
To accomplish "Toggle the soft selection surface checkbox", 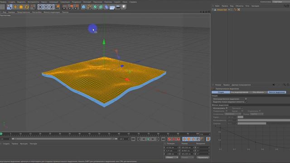I will (x=227, y=111).
